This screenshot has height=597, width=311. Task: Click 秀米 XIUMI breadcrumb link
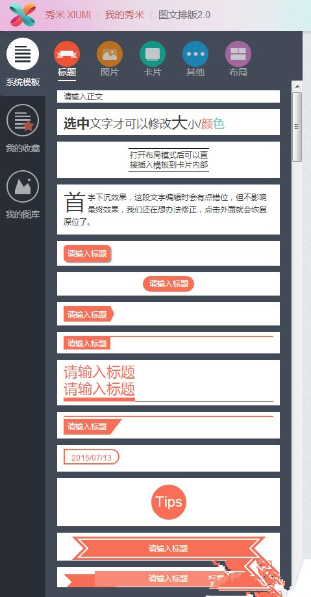[x=68, y=15]
